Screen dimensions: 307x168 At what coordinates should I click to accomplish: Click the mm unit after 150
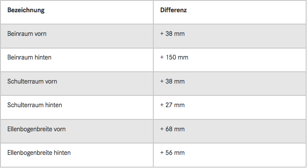click(x=183, y=57)
